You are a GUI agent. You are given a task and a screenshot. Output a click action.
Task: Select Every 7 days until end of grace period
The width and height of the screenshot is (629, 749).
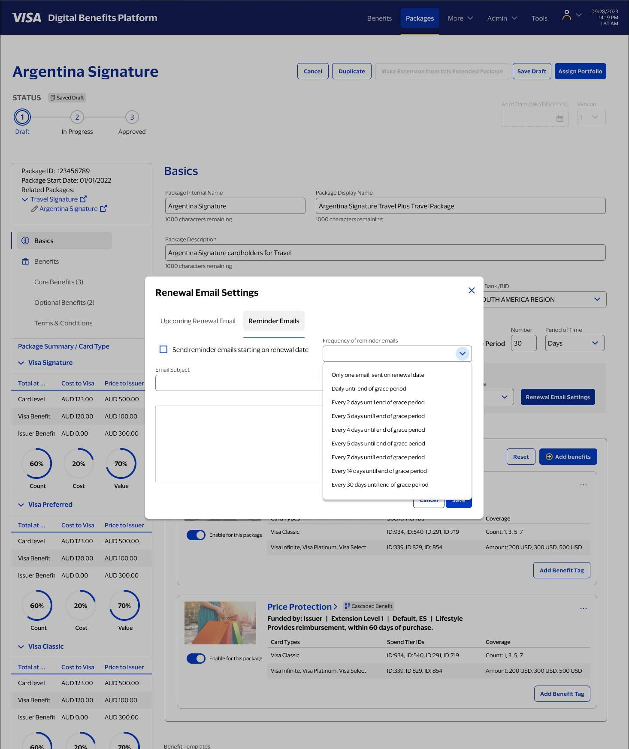(x=378, y=457)
